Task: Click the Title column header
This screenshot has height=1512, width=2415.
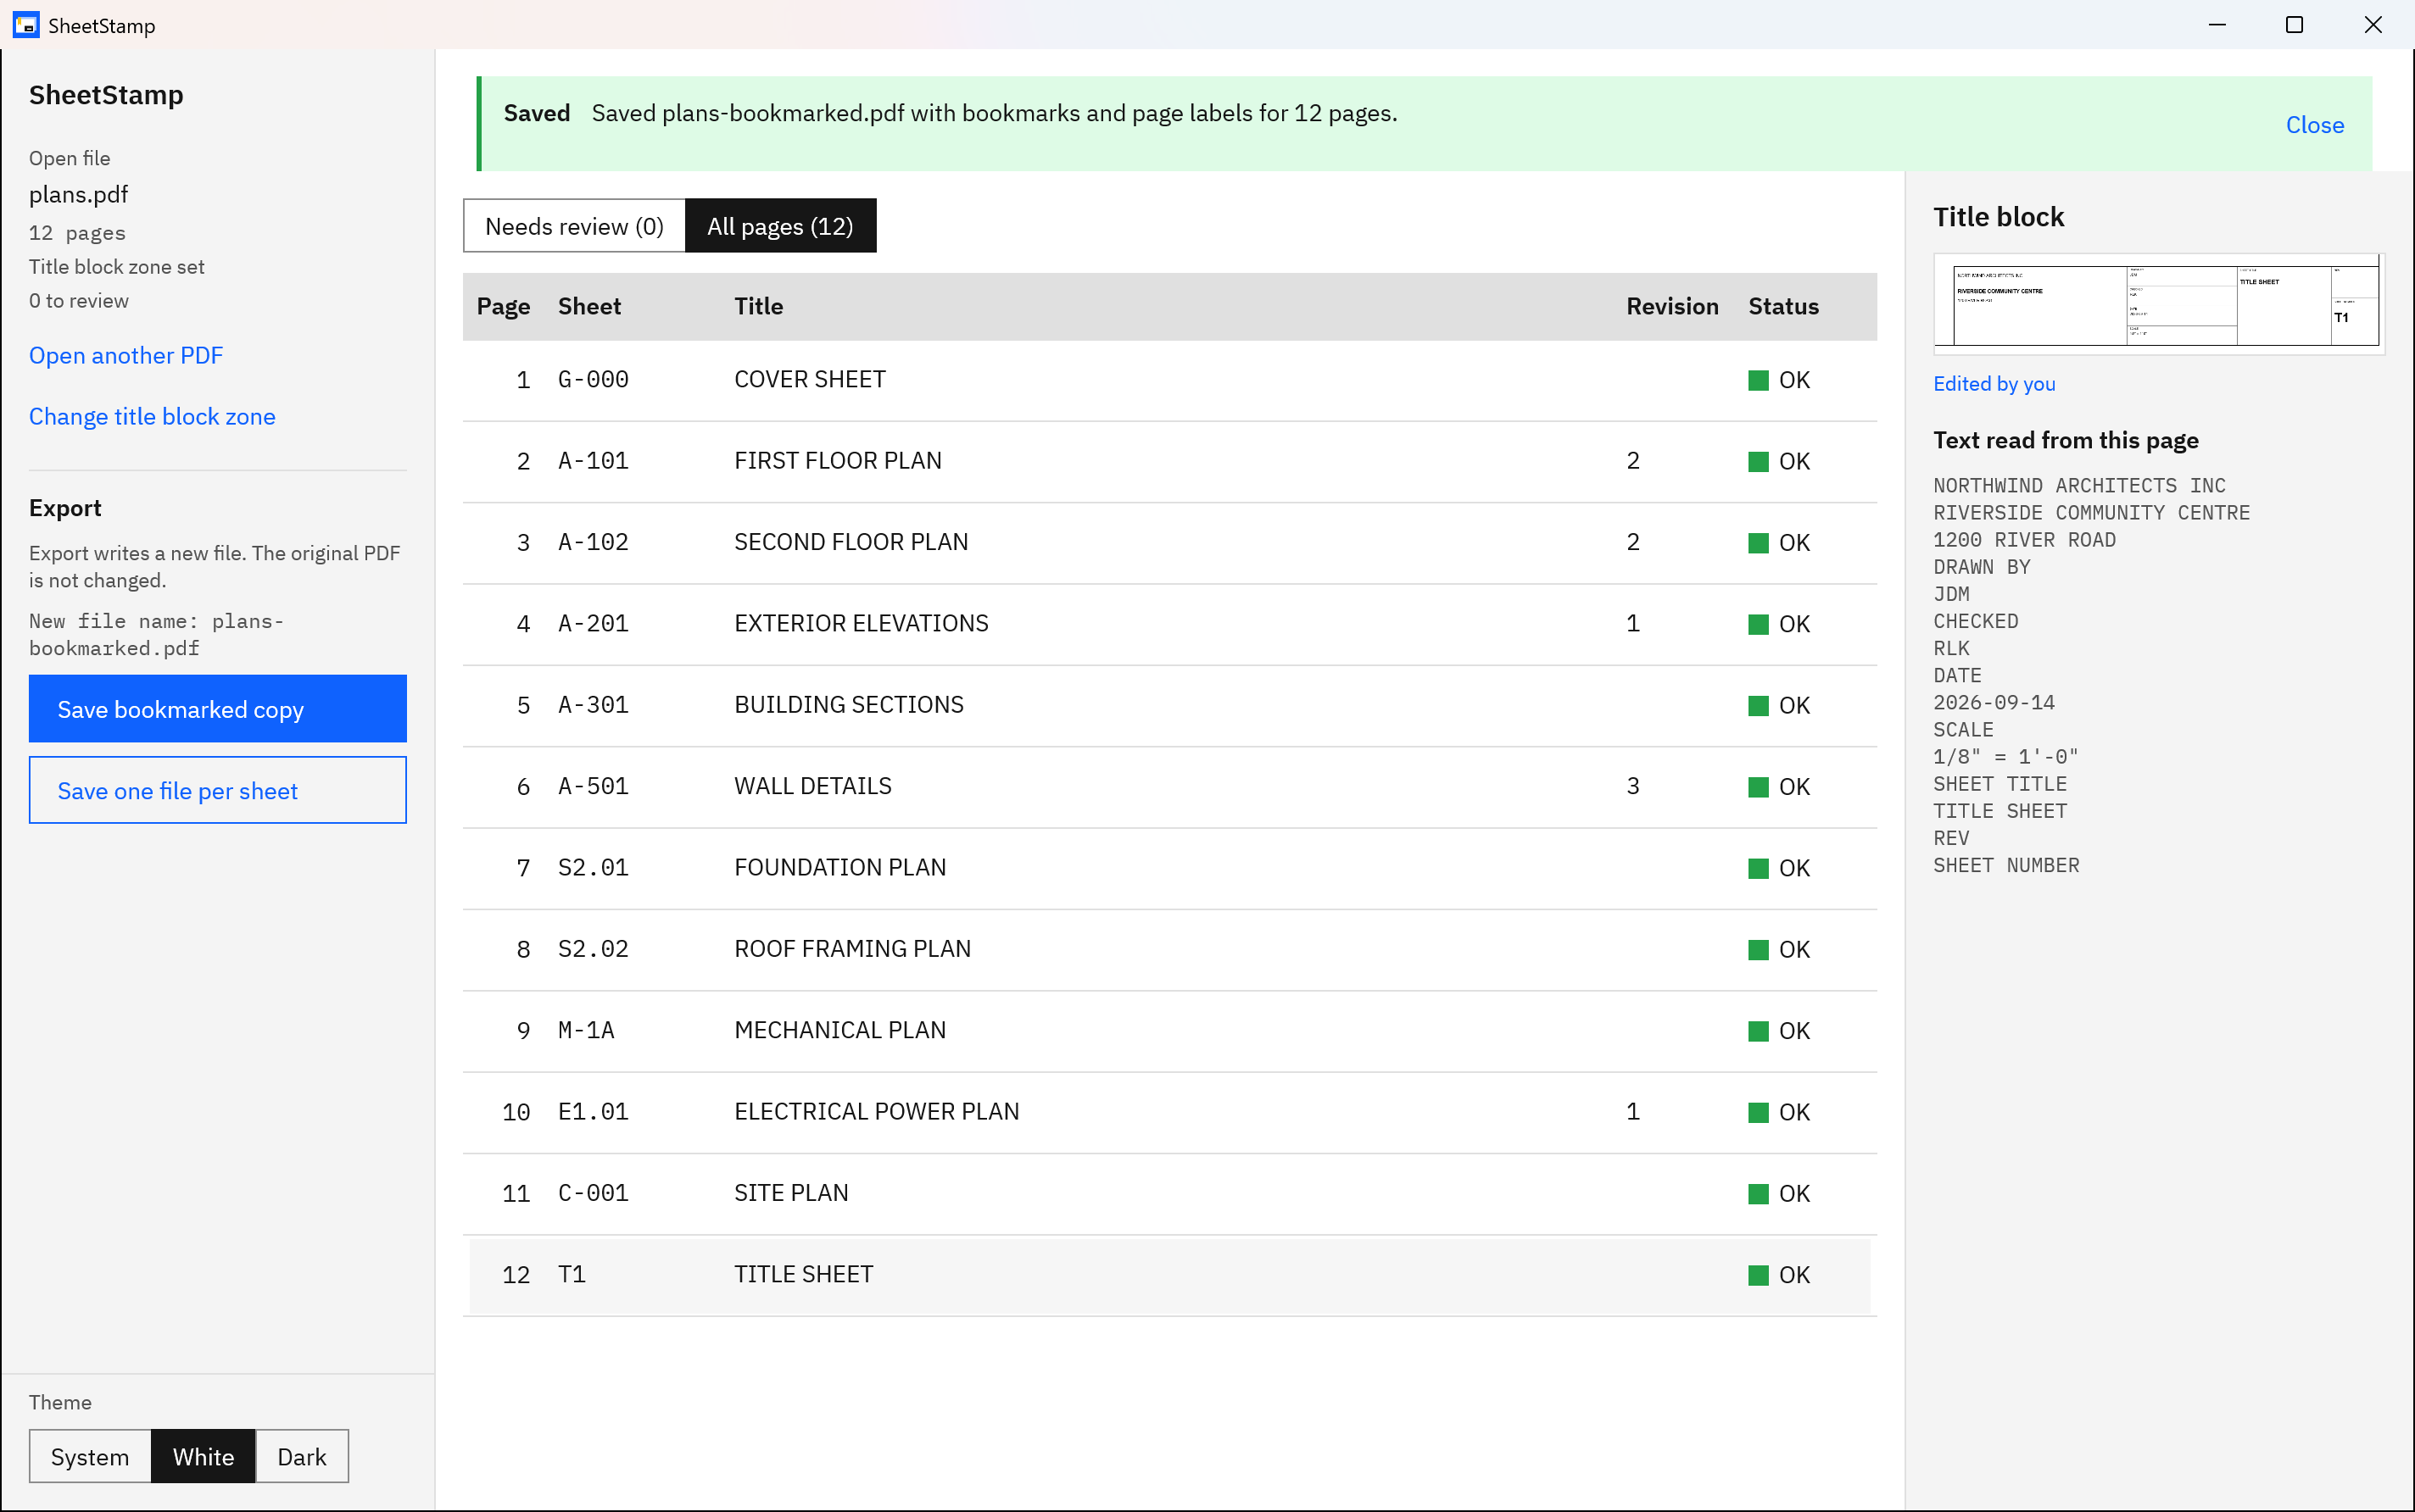Action: (758, 306)
